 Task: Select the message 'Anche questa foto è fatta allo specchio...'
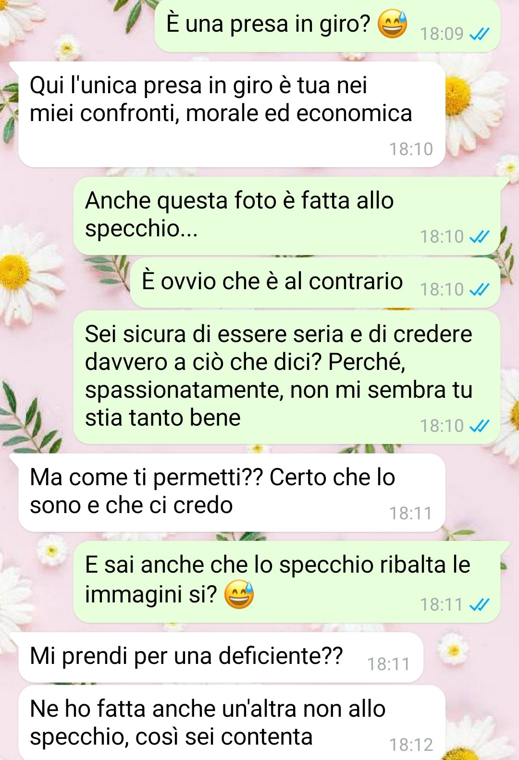tap(287, 216)
